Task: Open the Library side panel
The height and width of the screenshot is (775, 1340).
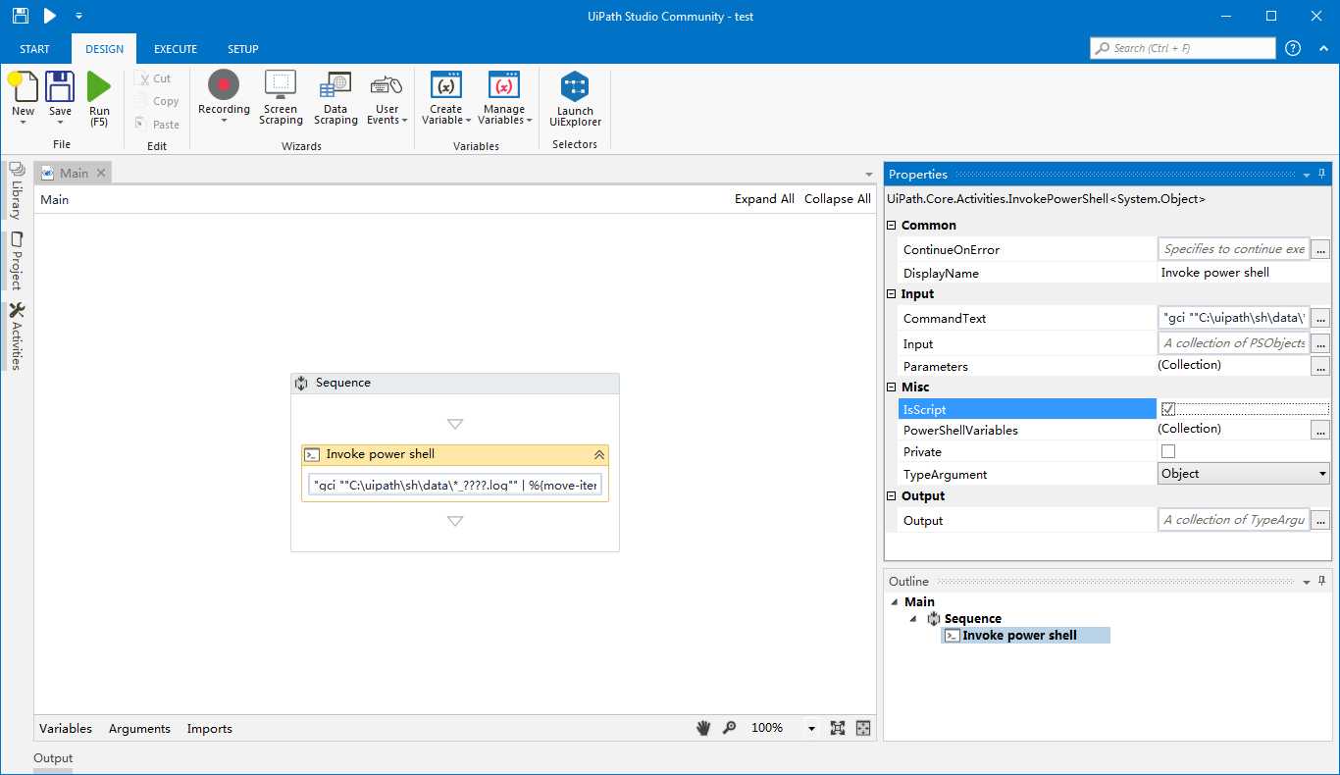Action: pyautogui.click(x=16, y=190)
